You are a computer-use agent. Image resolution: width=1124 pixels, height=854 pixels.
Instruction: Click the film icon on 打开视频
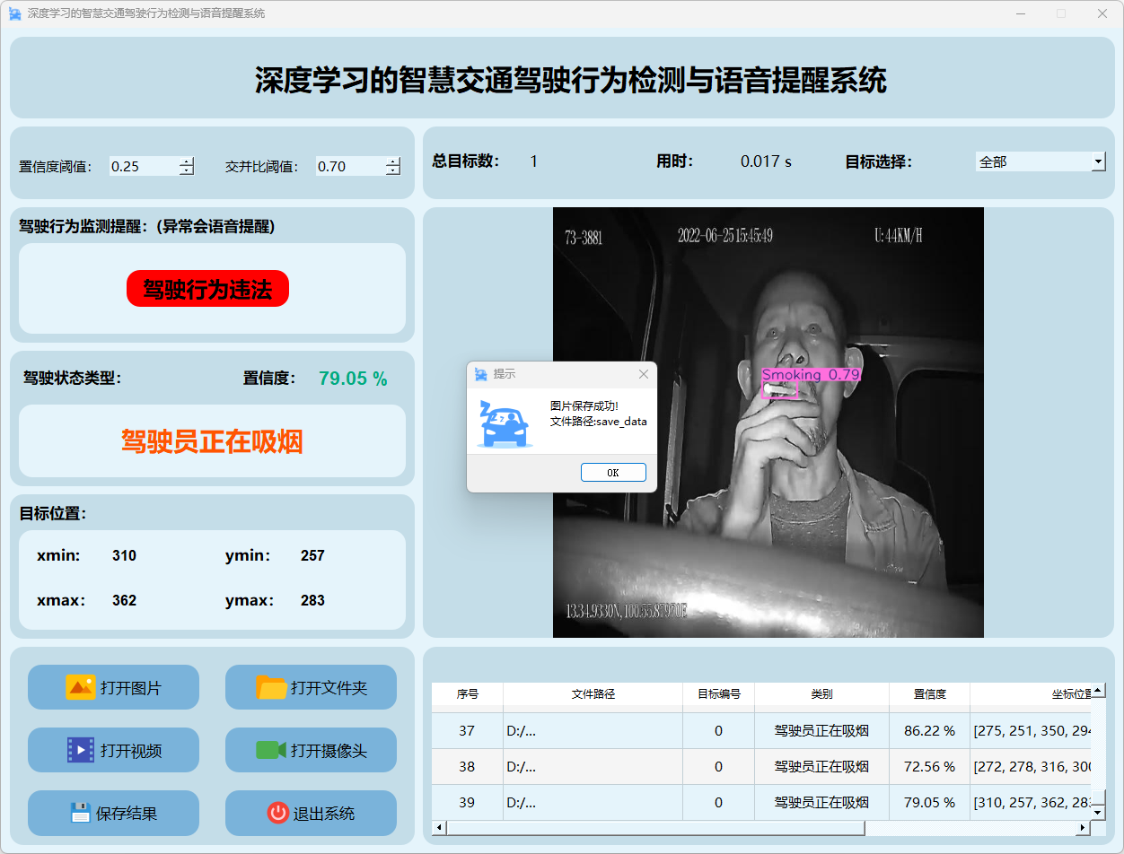click(80, 750)
